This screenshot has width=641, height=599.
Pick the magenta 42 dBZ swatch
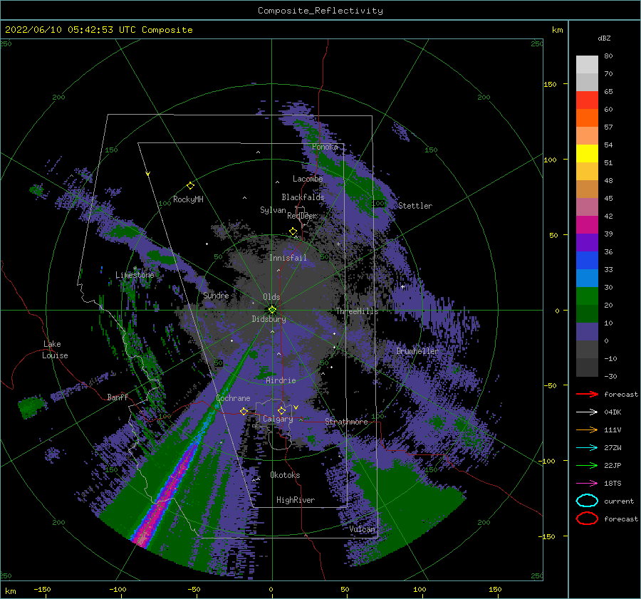[587, 224]
